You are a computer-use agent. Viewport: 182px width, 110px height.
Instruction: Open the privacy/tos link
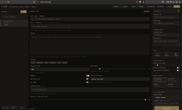click(x=151, y=7)
